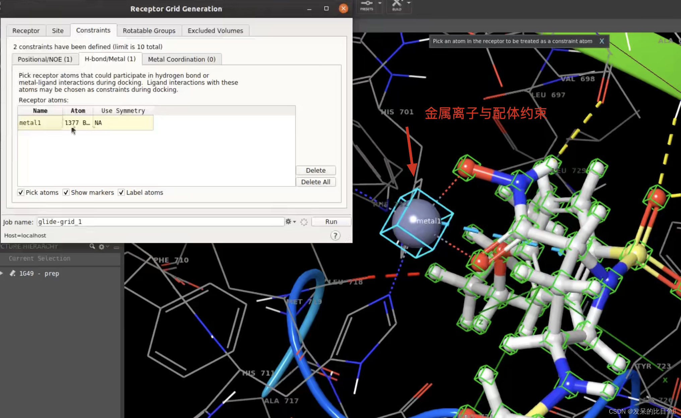Open the Presets toolbar icon

(x=367, y=5)
